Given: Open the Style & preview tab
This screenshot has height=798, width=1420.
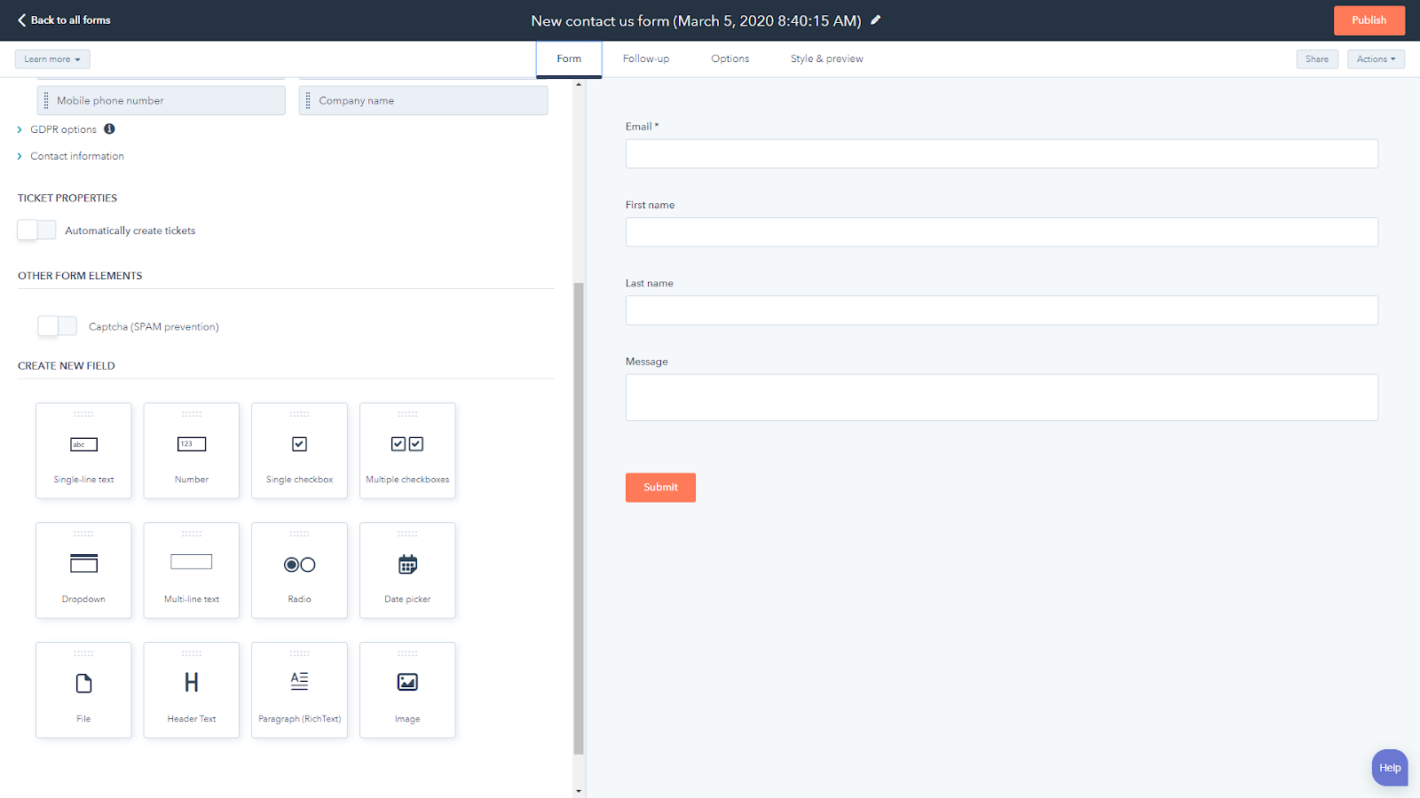Looking at the screenshot, I should coord(826,59).
